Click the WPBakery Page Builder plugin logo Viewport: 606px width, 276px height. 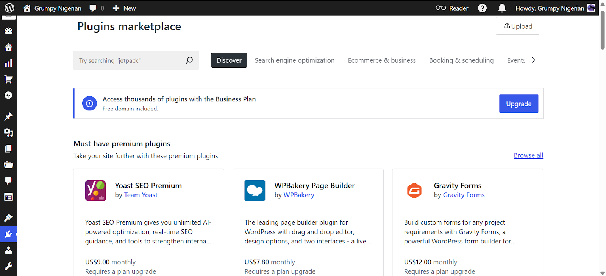[255, 191]
